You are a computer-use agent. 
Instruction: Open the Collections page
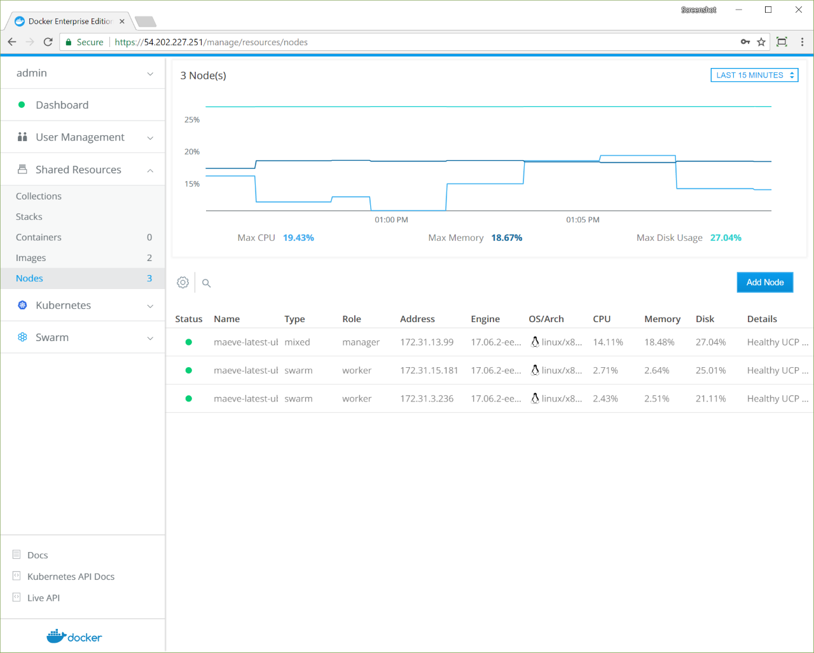coord(39,196)
